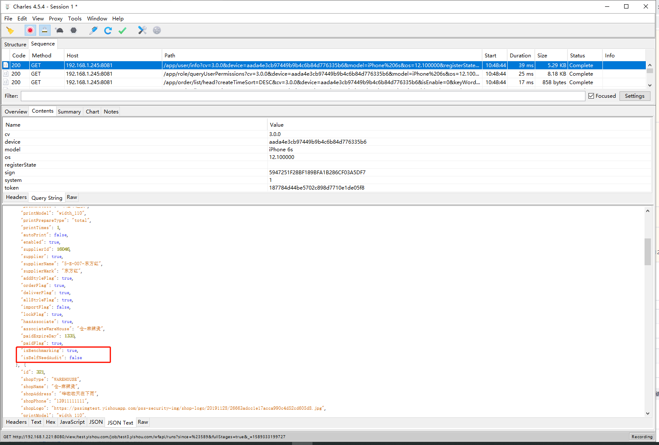Switch response view to Hex

click(x=51, y=422)
